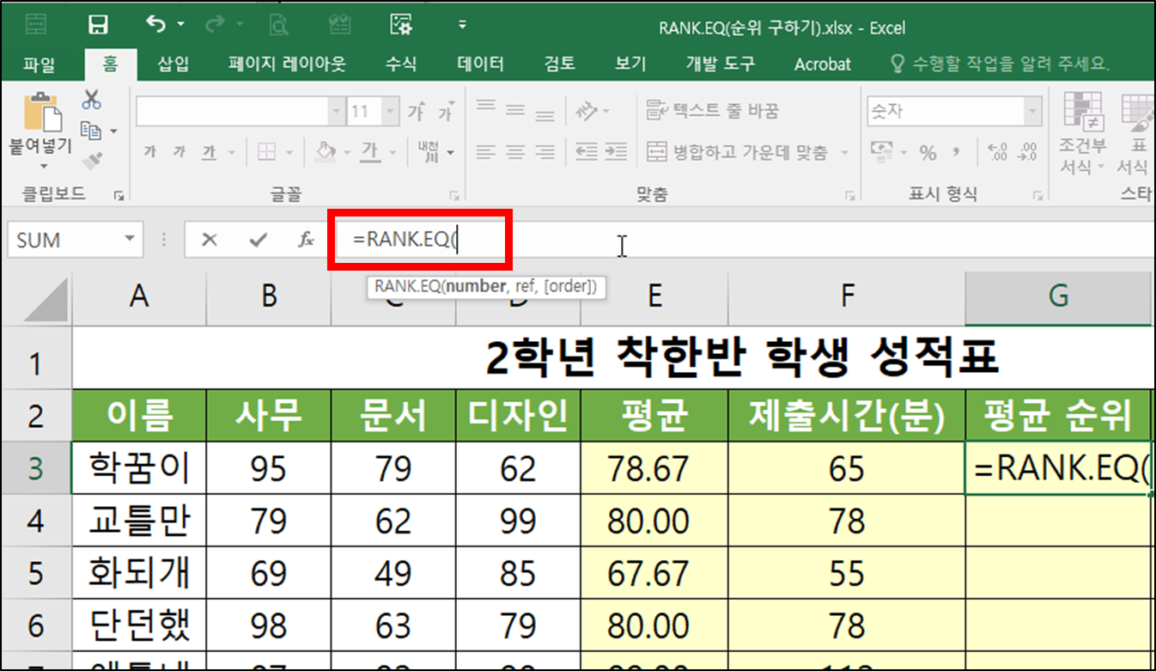Activate the format painter brush
This screenshot has width=1156, height=671.
coord(91,161)
